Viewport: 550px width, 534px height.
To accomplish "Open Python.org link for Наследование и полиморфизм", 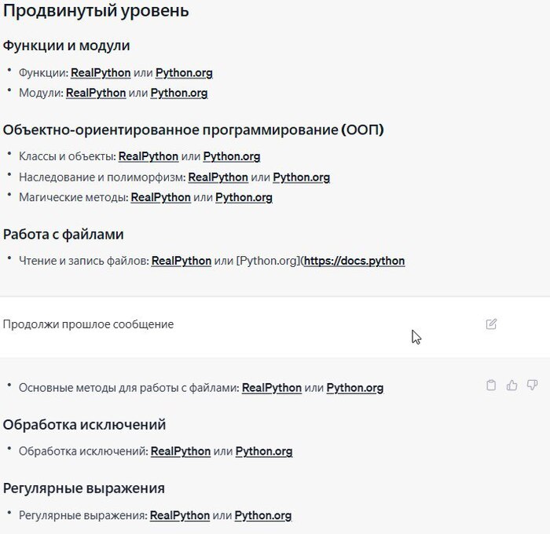I will click(x=302, y=177).
